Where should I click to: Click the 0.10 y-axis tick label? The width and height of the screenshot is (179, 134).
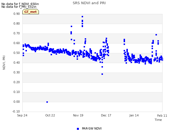[17, 92]
